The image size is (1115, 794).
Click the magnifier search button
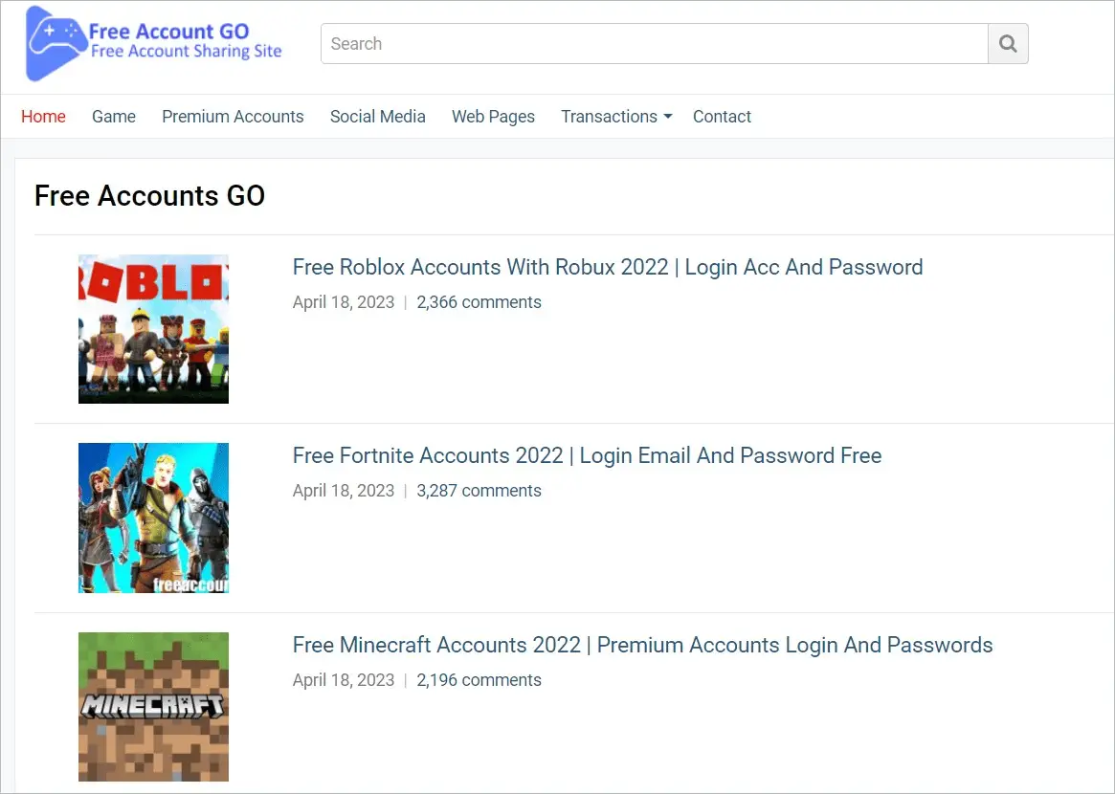1008,43
